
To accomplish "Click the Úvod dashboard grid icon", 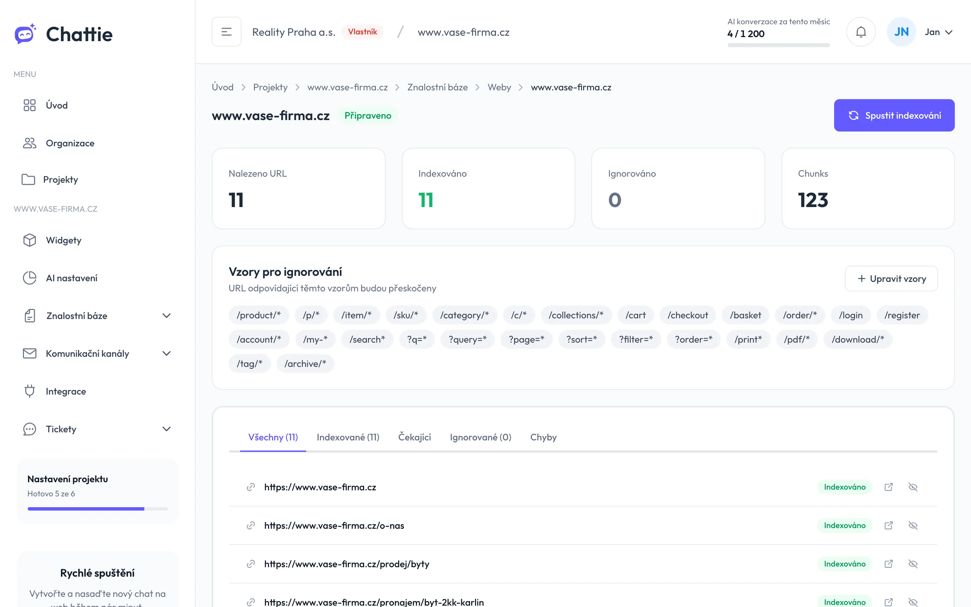I will tap(29, 105).
